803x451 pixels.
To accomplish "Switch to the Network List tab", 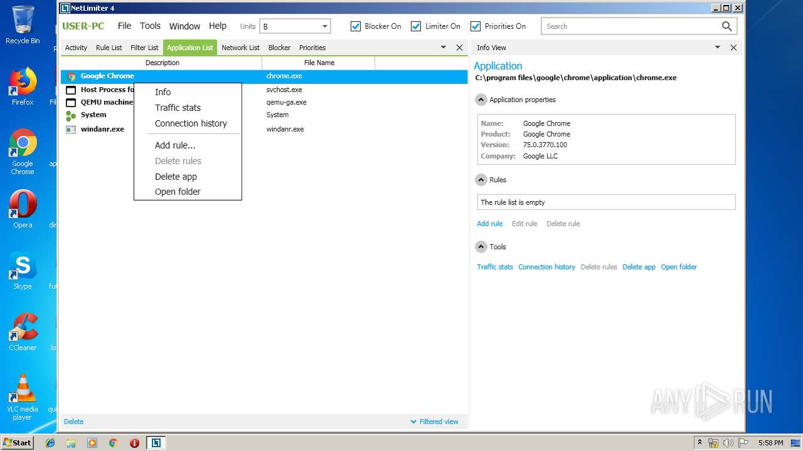I will click(x=240, y=48).
